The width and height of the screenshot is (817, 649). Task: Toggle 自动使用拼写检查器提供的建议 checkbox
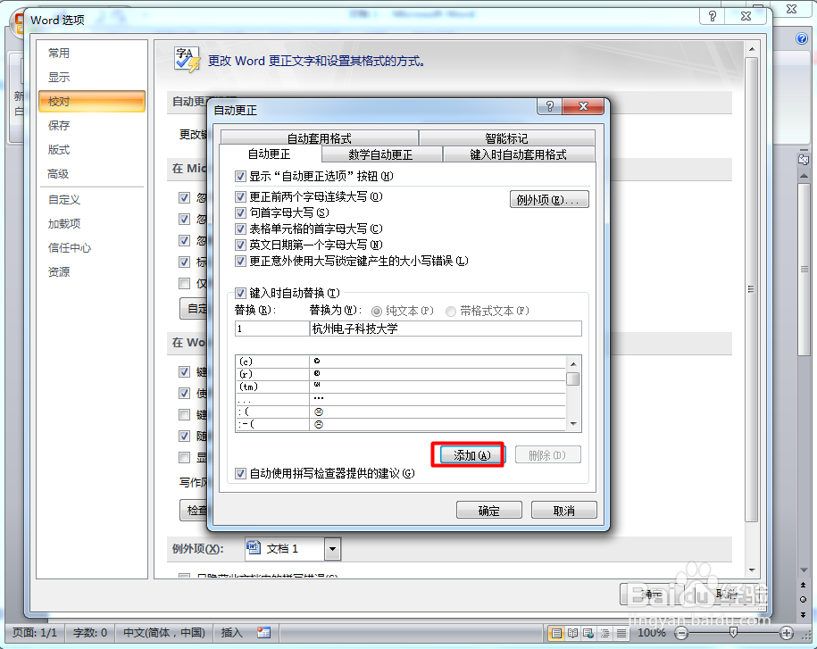(x=240, y=473)
